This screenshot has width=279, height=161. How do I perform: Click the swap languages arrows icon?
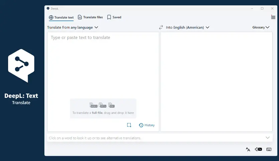161,27
